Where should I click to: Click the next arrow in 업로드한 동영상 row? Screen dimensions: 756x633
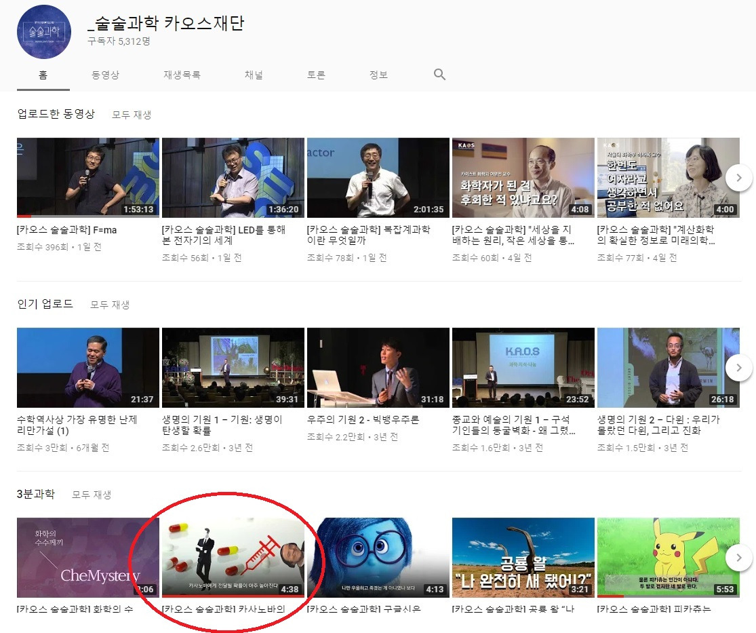coord(738,177)
